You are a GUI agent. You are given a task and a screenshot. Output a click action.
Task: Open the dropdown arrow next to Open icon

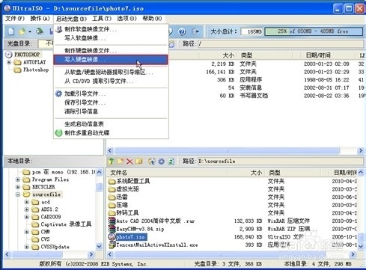pyautogui.click(x=30, y=31)
